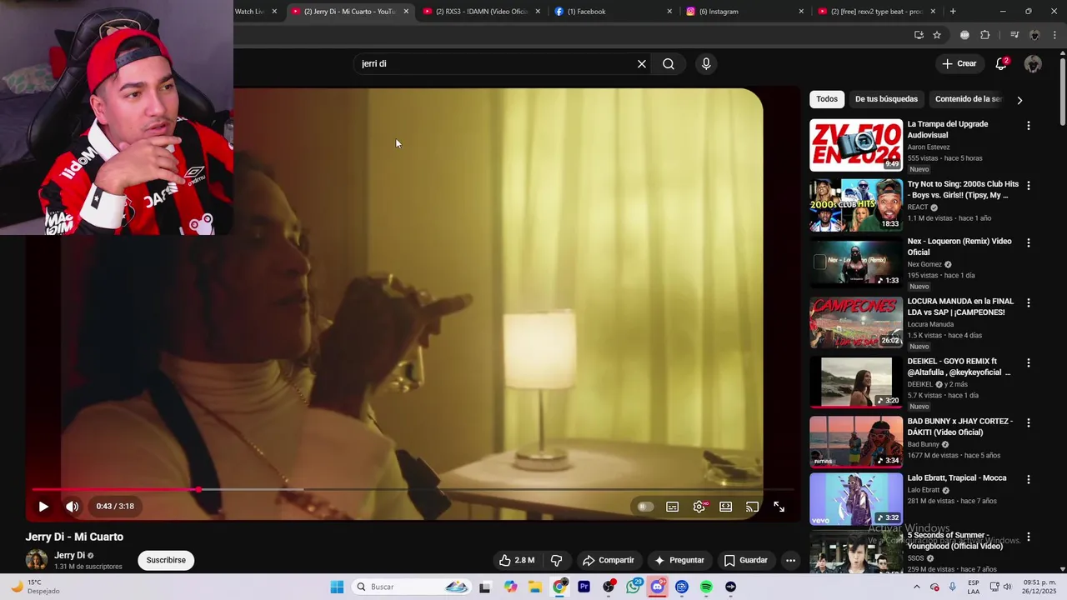1067x600 pixels.
Task: Open Chrome media control icon
Action: click(1014, 35)
